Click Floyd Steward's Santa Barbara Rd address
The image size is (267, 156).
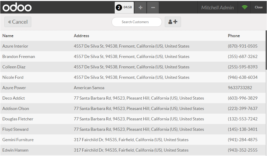point(139,129)
